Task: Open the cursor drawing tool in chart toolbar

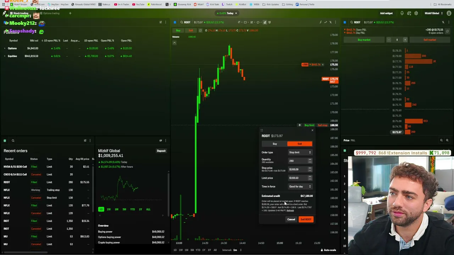Action: (x=239, y=22)
